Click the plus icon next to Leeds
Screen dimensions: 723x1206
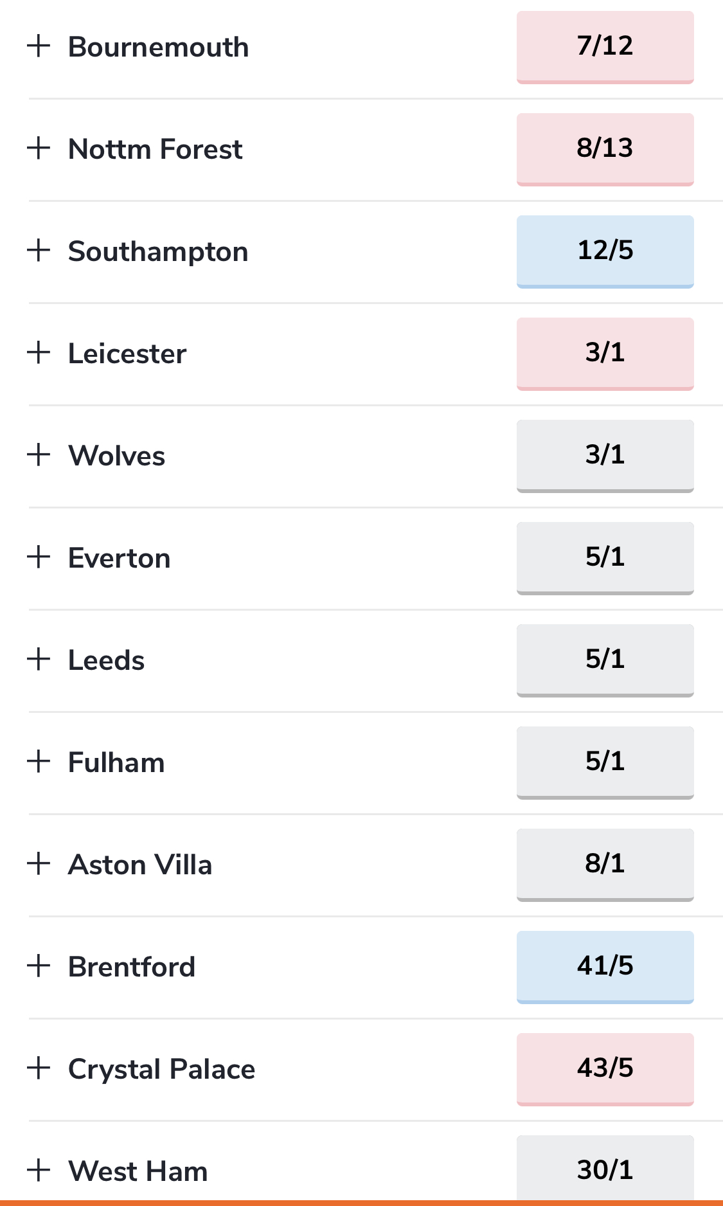point(39,659)
